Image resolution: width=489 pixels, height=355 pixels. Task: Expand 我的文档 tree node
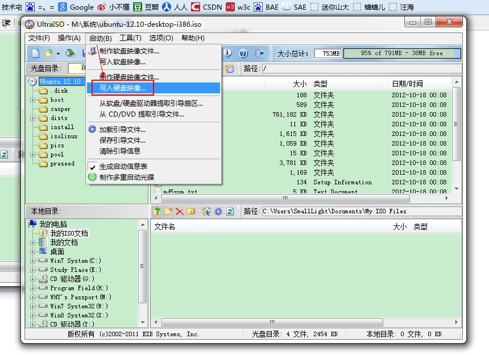click(32, 242)
